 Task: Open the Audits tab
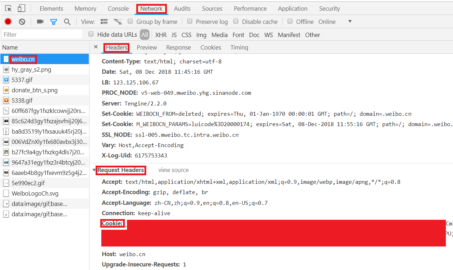(182, 9)
